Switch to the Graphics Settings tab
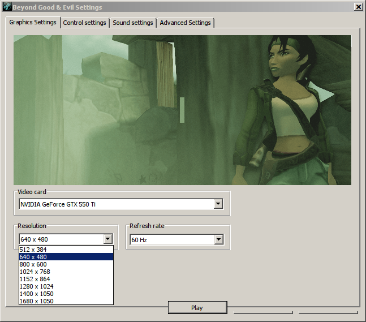 click(33, 23)
